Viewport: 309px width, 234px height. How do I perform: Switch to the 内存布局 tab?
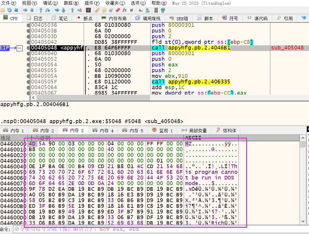coord(114,18)
